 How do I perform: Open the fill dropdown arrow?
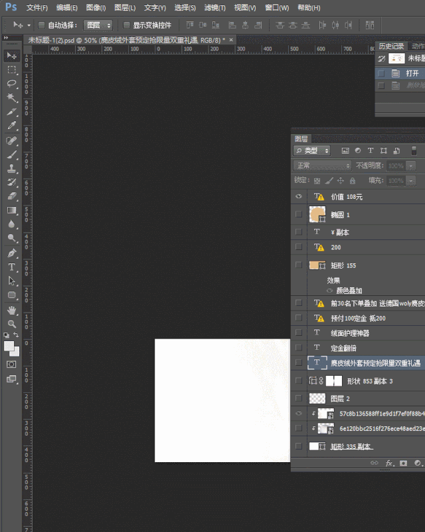(411, 181)
